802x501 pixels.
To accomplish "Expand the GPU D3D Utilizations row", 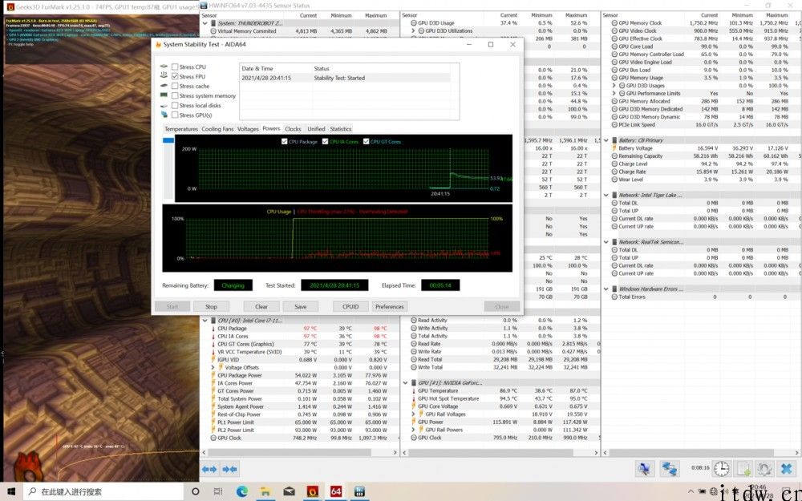I will (413, 30).
